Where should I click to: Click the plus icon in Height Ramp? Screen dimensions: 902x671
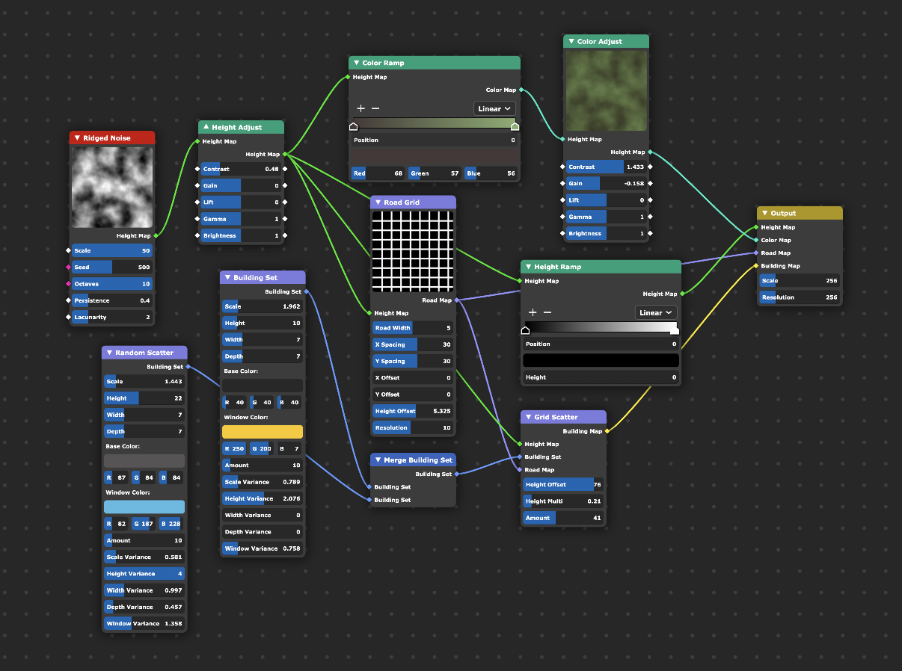pyautogui.click(x=533, y=312)
